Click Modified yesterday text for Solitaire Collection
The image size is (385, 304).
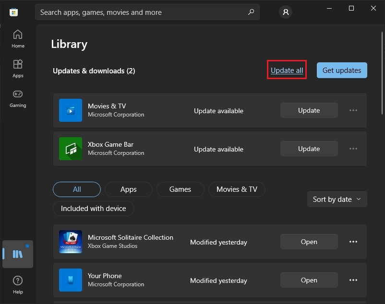tap(218, 242)
